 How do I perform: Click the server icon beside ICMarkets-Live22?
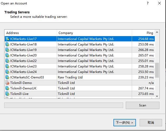pyautogui.click(x=7, y=61)
